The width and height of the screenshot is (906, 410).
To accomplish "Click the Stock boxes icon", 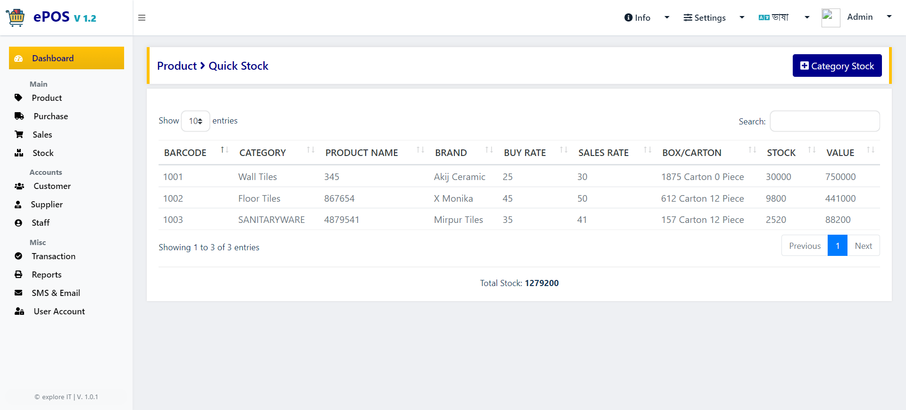I will (x=19, y=153).
